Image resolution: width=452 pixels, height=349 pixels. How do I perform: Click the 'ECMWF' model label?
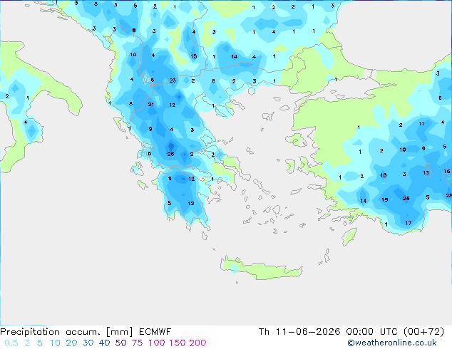(x=155, y=332)
